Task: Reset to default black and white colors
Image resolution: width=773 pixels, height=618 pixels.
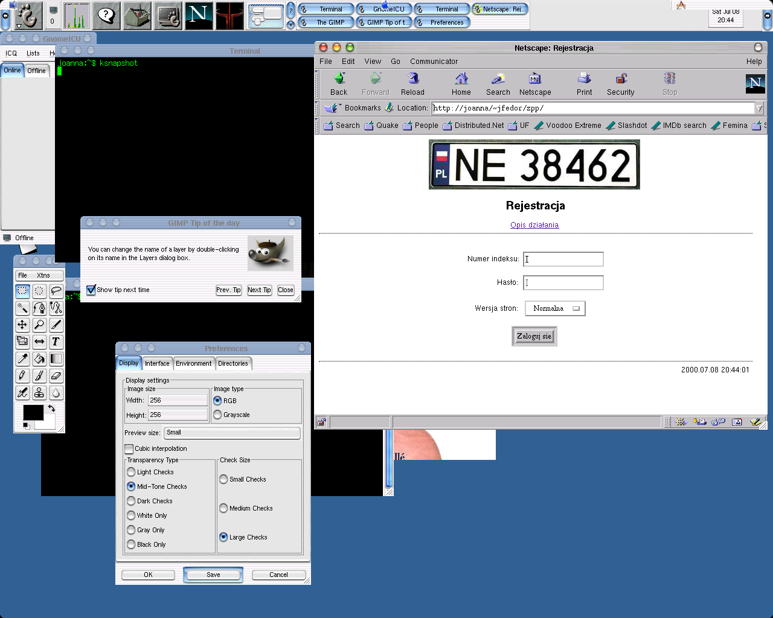Action: pos(26,426)
